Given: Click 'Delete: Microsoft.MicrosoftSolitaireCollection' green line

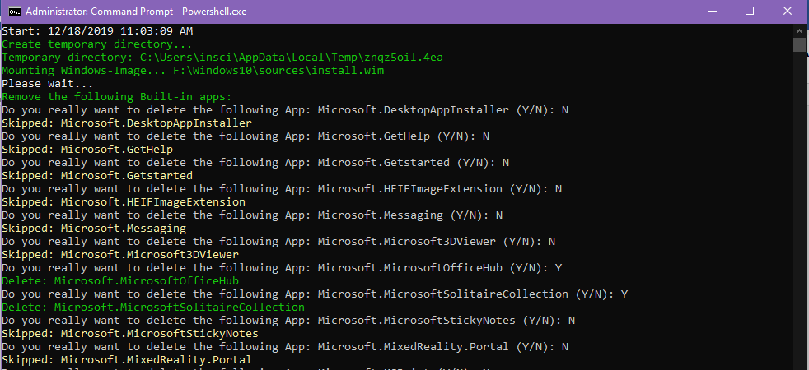Looking at the screenshot, I should (x=152, y=308).
